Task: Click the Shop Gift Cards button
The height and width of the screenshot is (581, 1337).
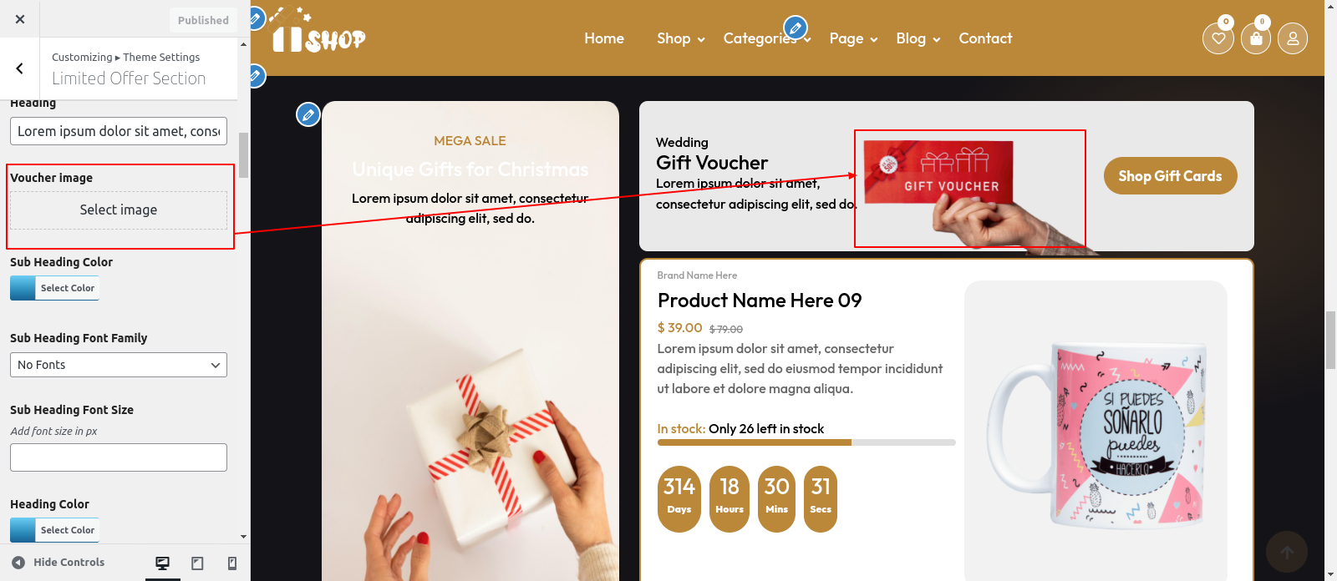Action: [1170, 176]
